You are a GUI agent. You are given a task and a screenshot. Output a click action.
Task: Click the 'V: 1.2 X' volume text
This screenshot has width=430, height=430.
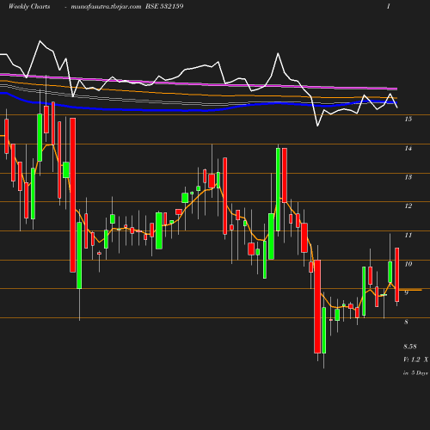coord(415,359)
